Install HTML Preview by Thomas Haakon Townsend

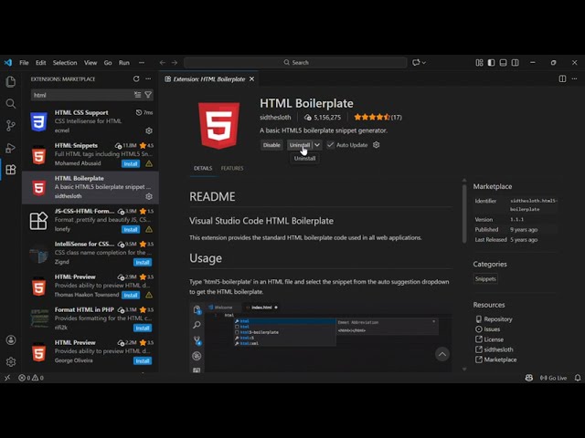[x=131, y=295]
